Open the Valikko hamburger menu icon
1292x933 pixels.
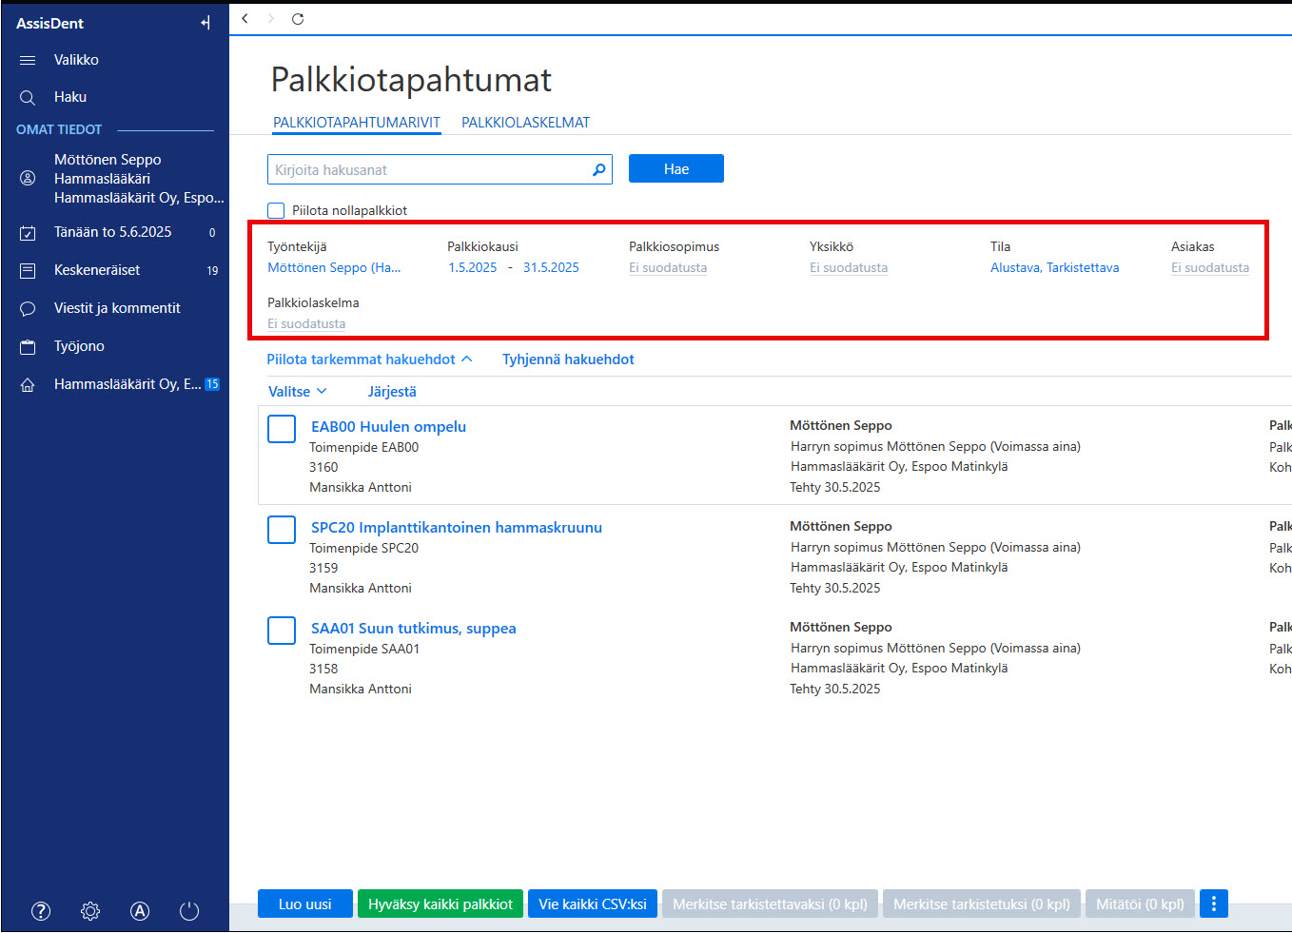coord(28,60)
